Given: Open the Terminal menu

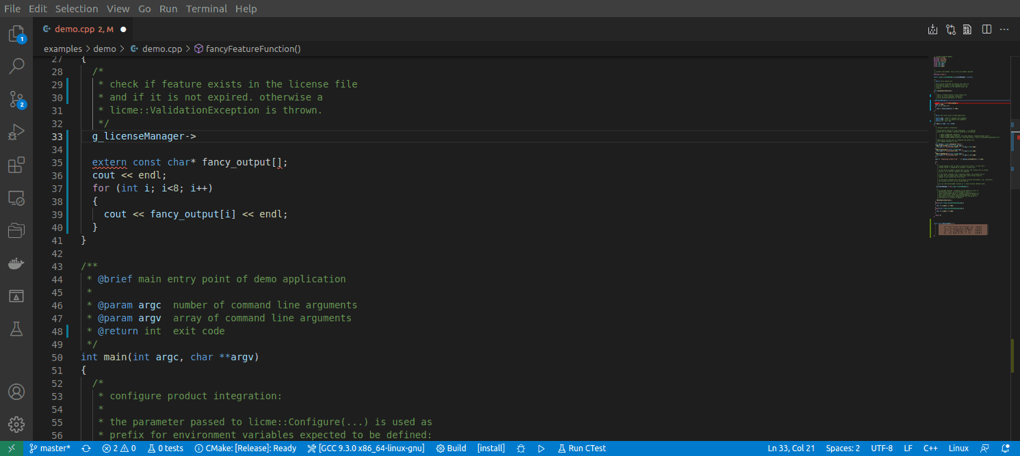Looking at the screenshot, I should coord(207,9).
